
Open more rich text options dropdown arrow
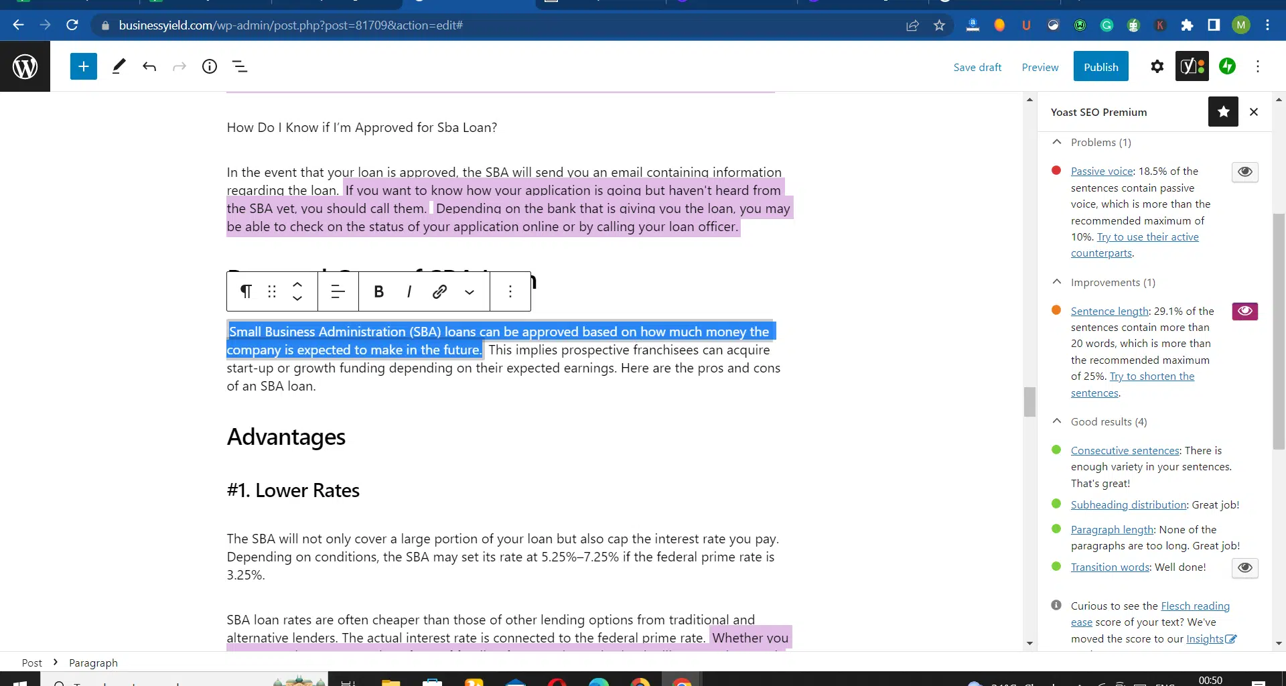pyautogui.click(x=470, y=291)
